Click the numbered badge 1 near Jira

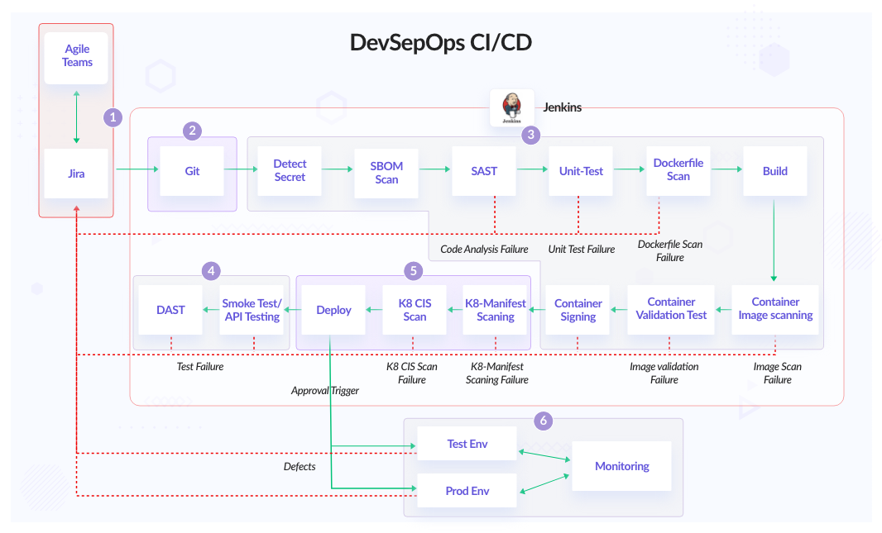pos(113,118)
